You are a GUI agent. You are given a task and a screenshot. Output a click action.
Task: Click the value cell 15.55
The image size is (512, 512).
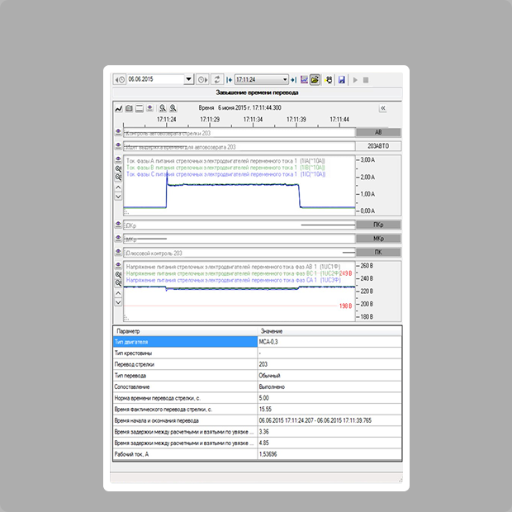click(329, 409)
